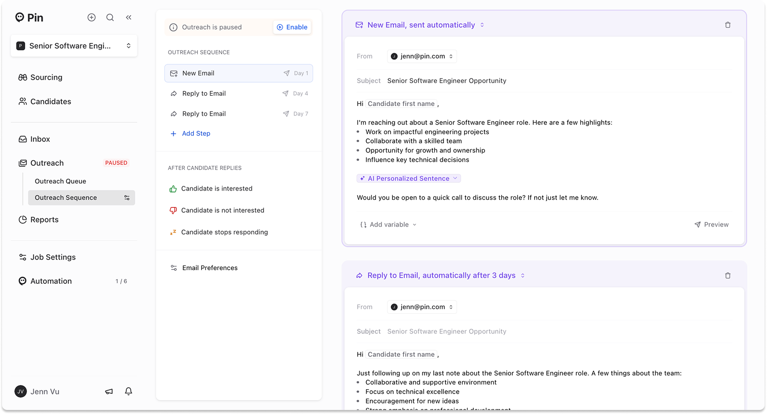The image size is (767, 414).
Task: Collapse the sidebar with the double-chevron icon
Action: [x=129, y=17]
